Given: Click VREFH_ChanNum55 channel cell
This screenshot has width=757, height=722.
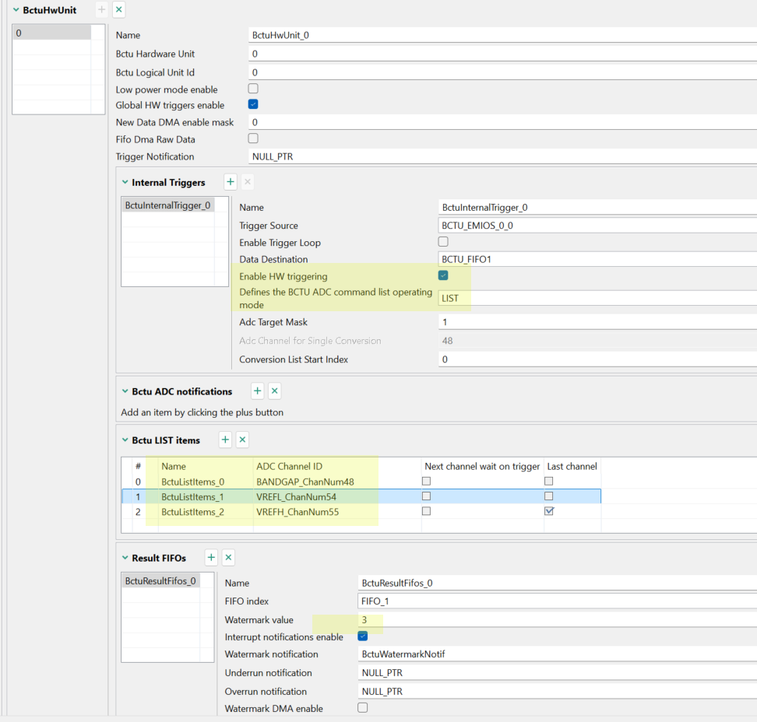Looking at the screenshot, I should tap(298, 512).
